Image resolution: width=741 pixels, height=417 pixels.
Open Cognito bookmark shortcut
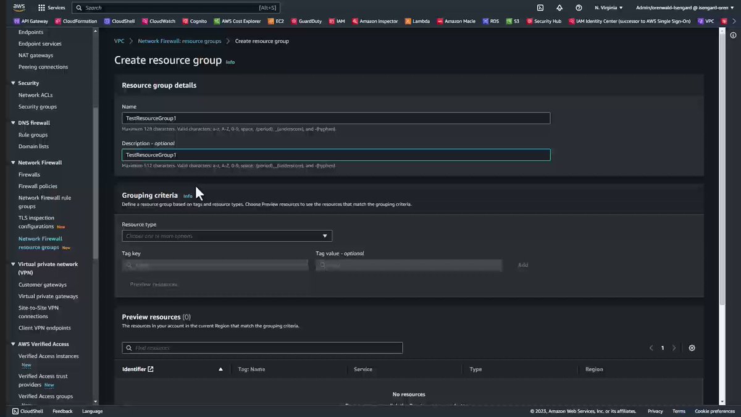[195, 21]
